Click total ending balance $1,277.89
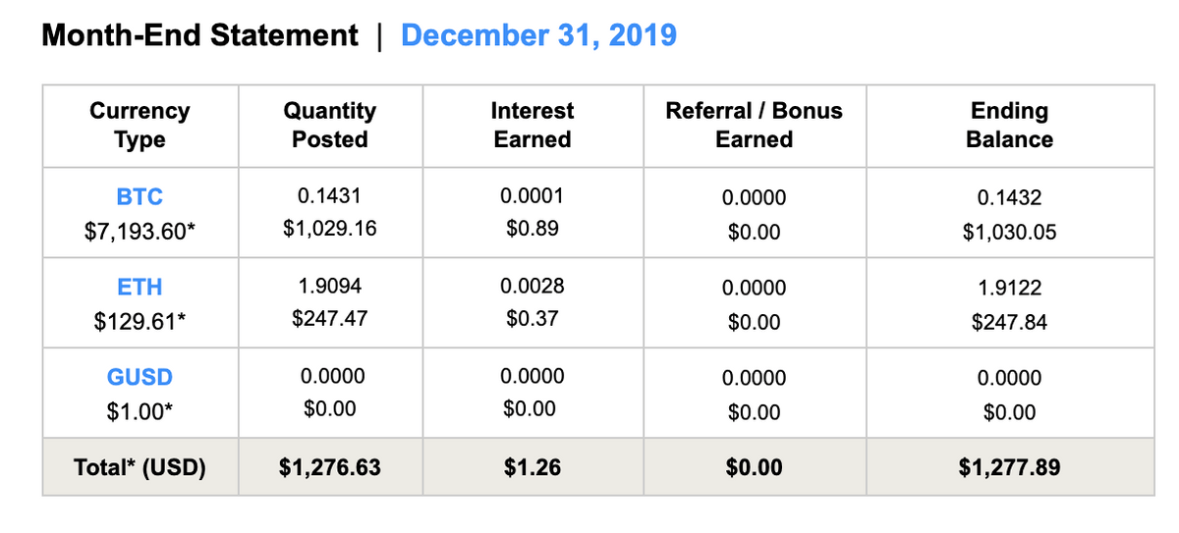This screenshot has width=1179, height=533. pyautogui.click(x=1009, y=467)
